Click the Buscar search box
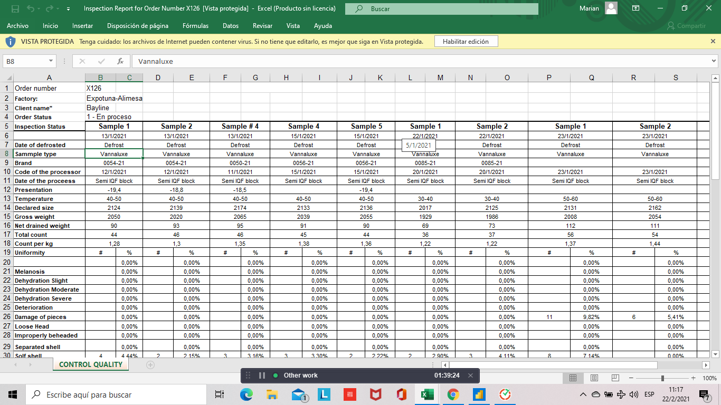721x405 pixels. pos(442,9)
